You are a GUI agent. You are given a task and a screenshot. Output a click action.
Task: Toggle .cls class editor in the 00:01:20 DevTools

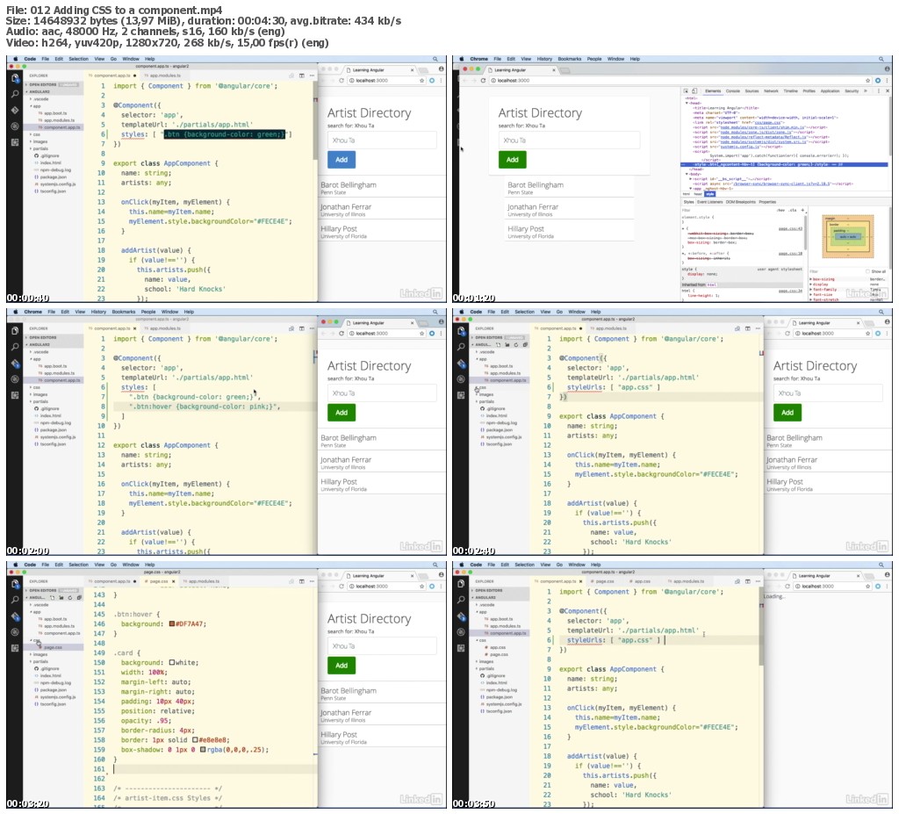pyautogui.click(x=793, y=210)
